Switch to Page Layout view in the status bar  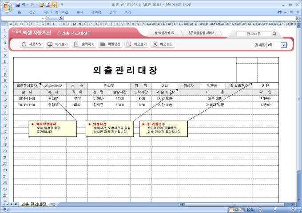pos(237,209)
